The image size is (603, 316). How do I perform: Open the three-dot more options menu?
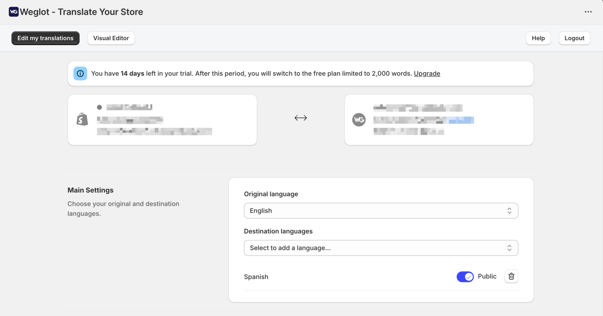point(588,12)
